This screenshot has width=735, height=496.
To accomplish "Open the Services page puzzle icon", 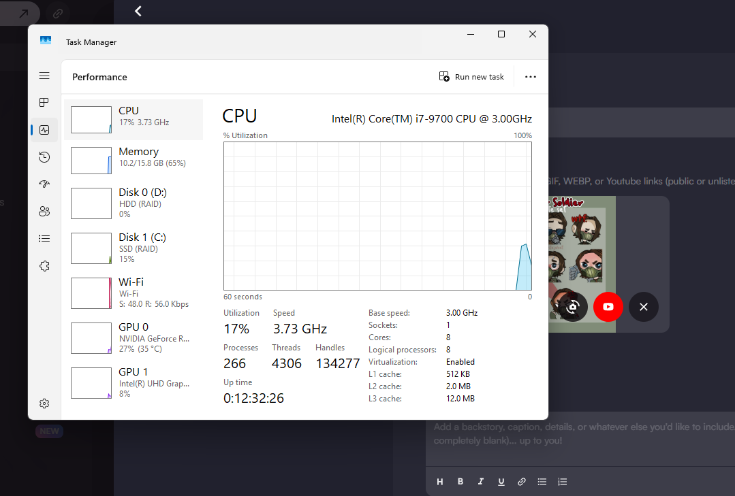I will (44, 266).
